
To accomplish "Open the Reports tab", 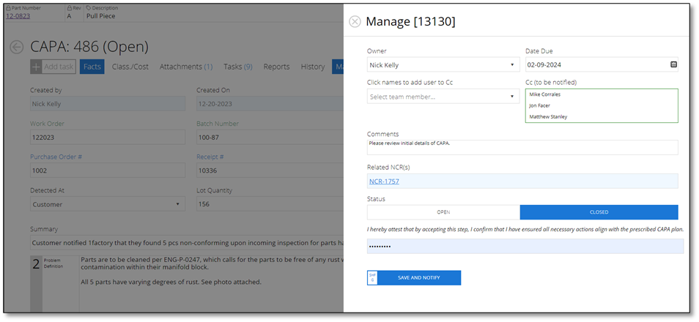I will pos(276,67).
